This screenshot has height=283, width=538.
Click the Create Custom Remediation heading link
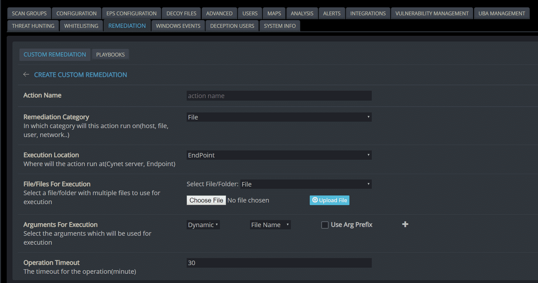81,75
